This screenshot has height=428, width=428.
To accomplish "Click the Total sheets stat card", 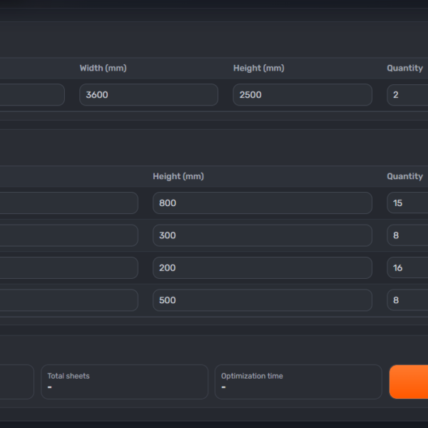I will 124,382.
